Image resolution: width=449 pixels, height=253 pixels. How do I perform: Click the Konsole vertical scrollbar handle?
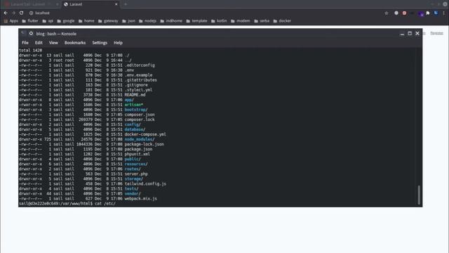(419, 195)
